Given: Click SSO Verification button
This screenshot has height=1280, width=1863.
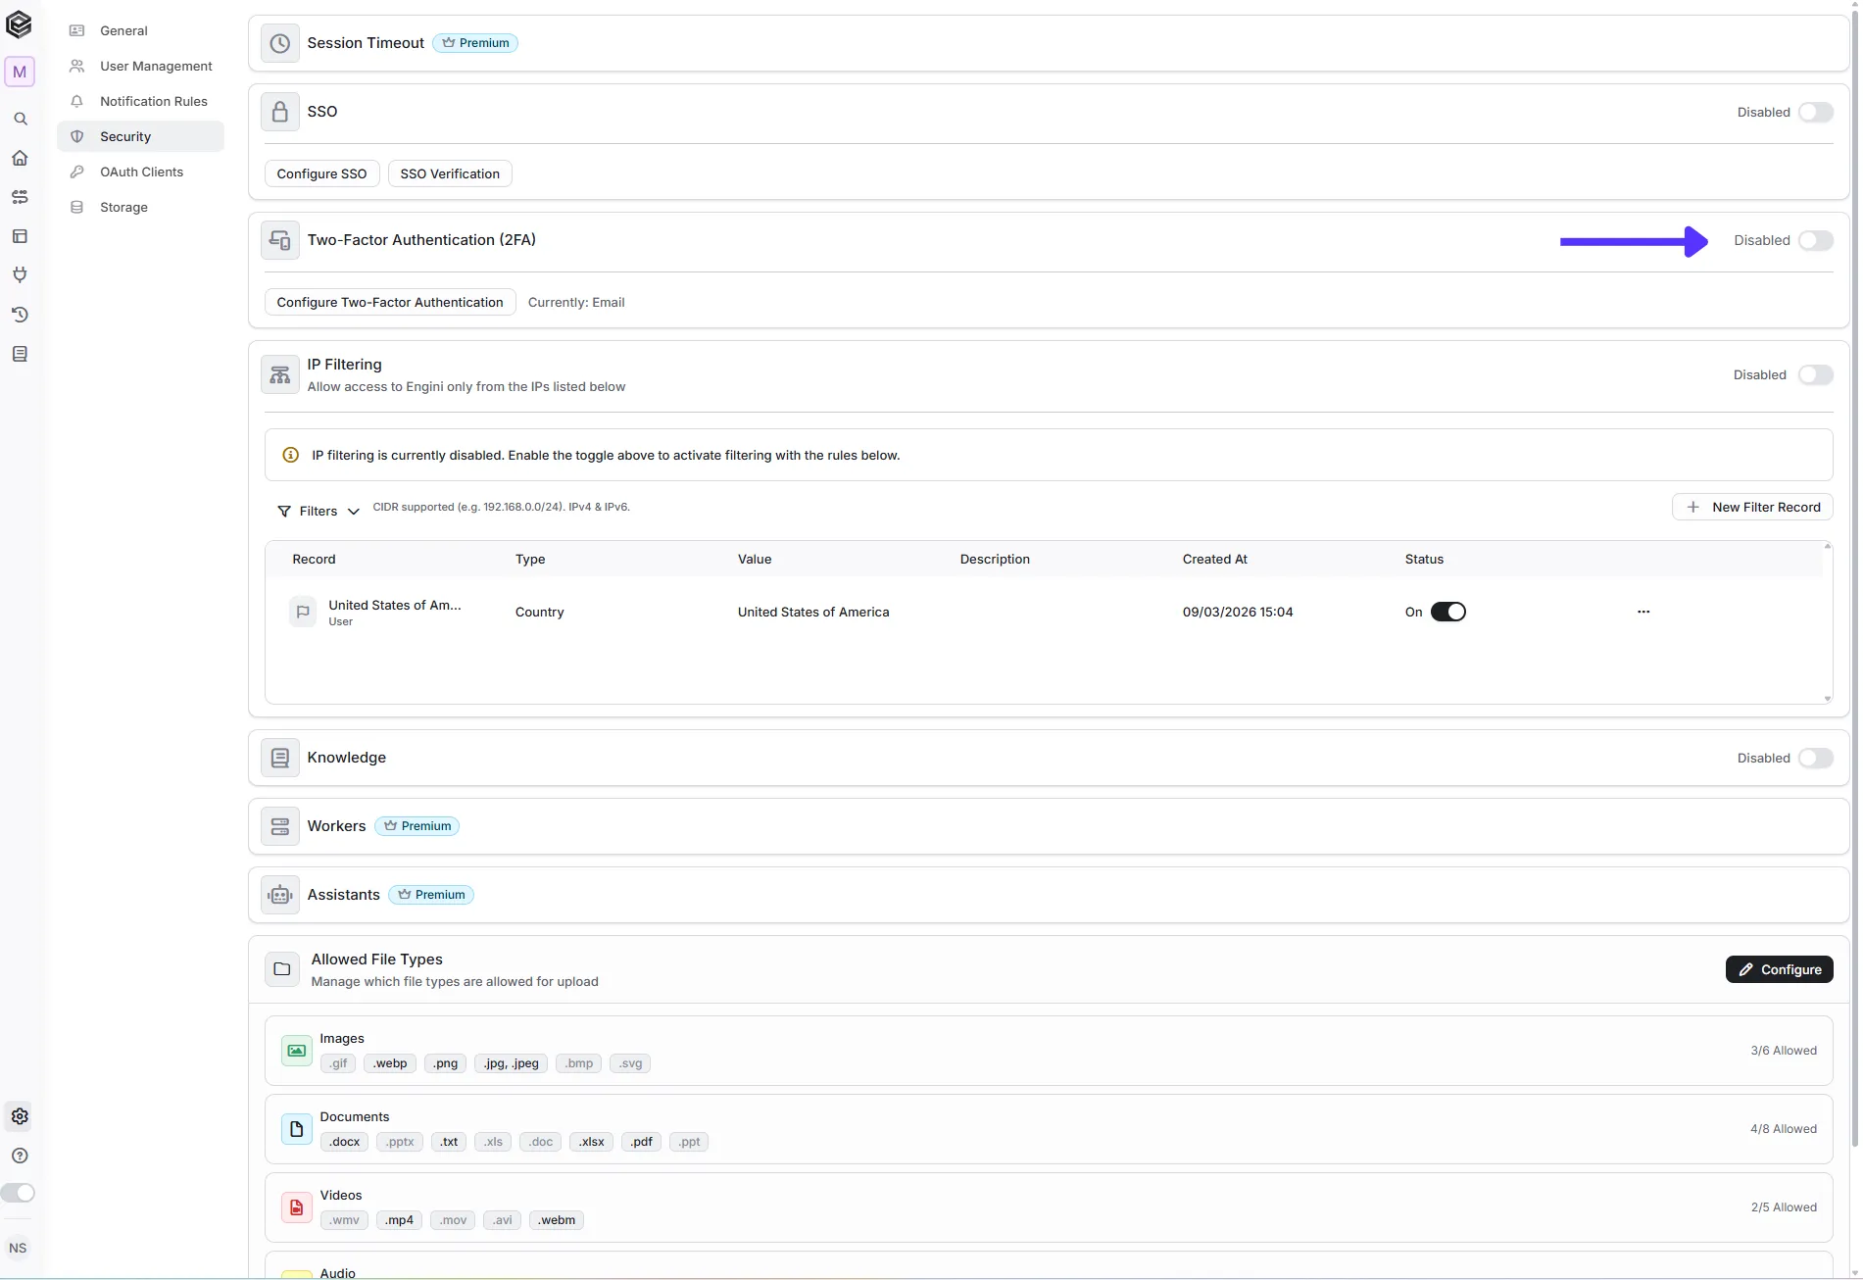Looking at the screenshot, I should pos(450,173).
